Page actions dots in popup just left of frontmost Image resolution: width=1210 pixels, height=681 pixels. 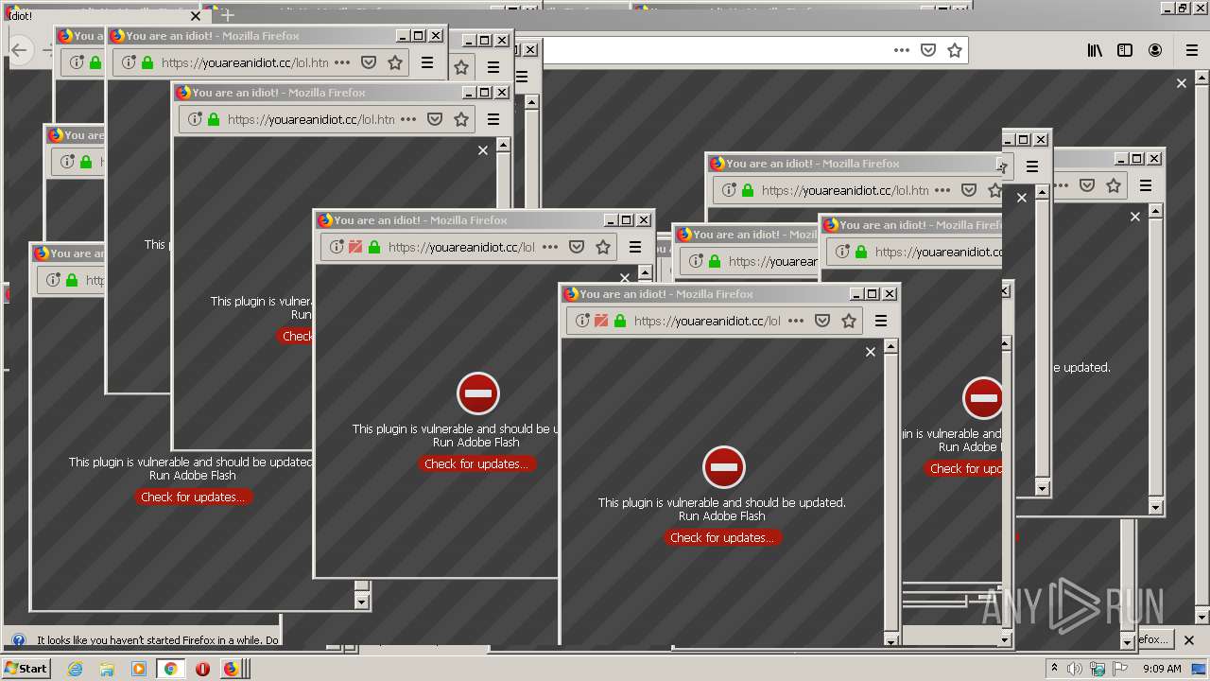coord(550,247)
